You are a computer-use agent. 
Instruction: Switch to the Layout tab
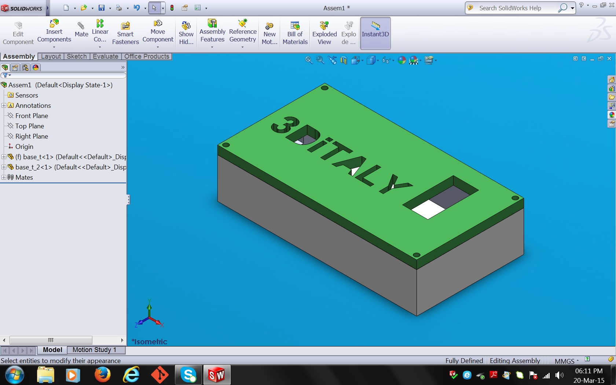51,56
